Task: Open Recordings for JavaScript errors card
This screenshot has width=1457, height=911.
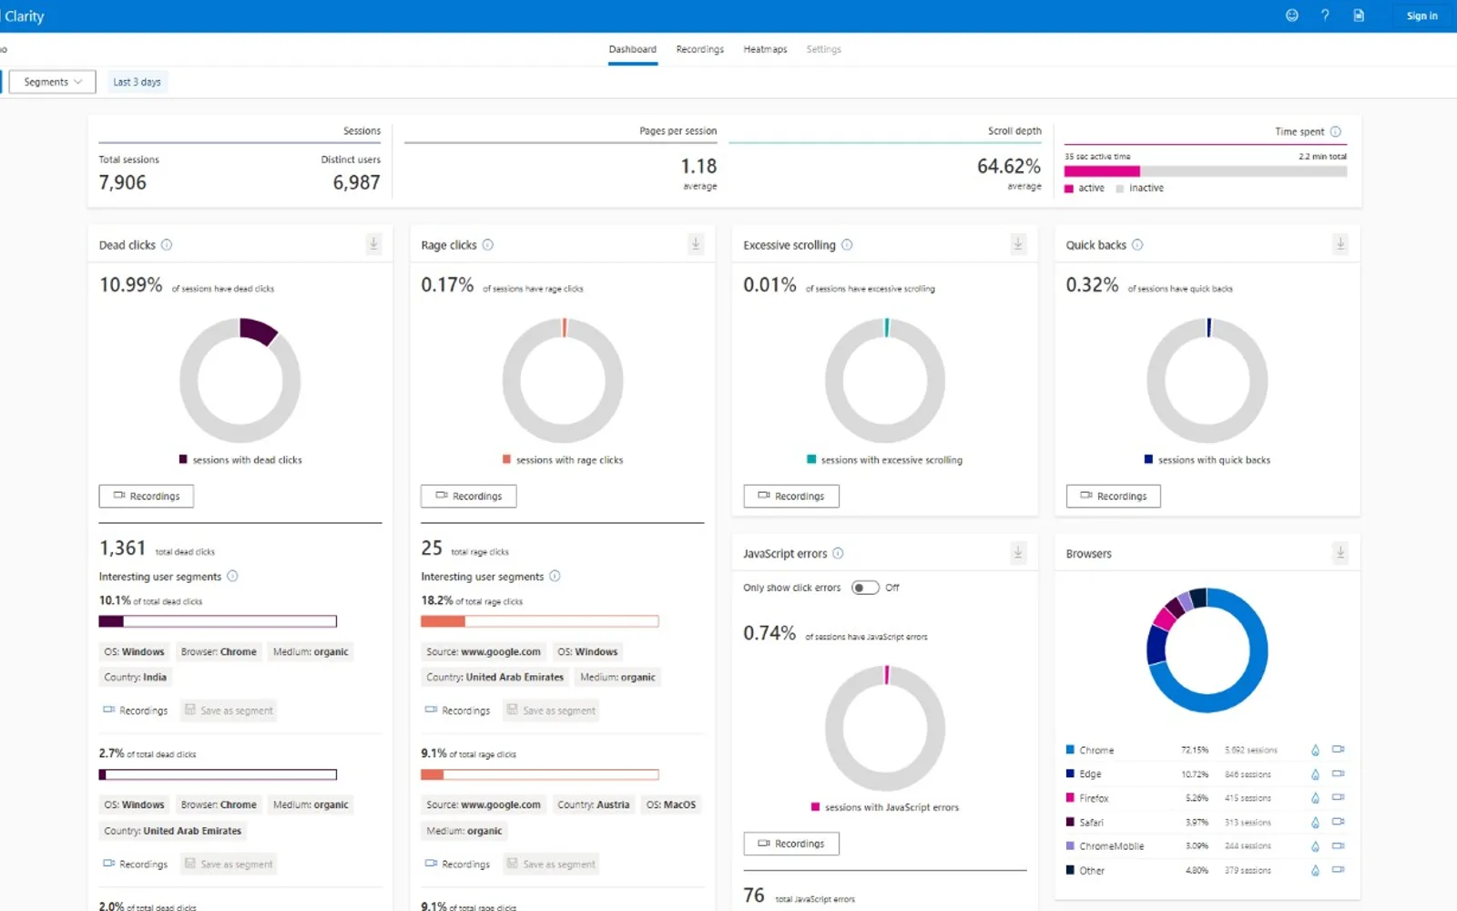Action: (791, 844)
